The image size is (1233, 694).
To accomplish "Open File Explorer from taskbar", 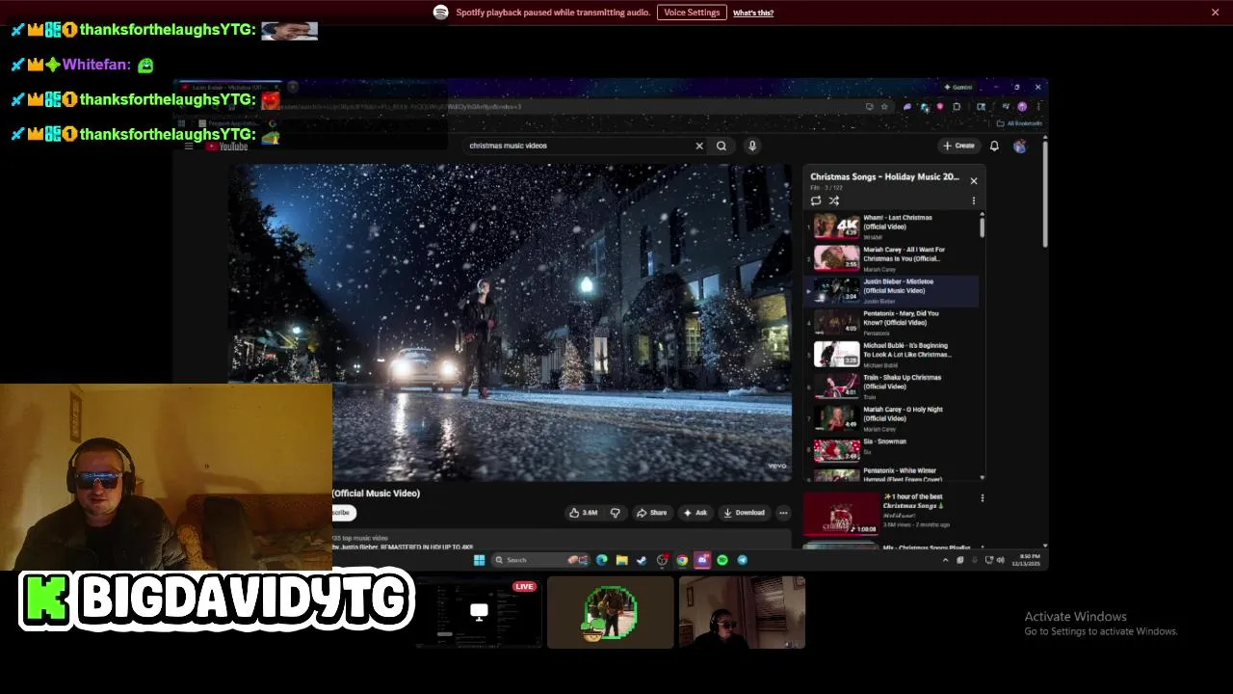I will pos(622,560).
